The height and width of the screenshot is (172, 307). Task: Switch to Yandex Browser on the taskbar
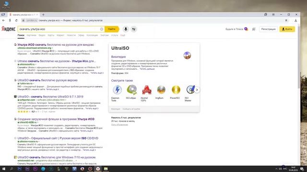(x=98, y=169)
